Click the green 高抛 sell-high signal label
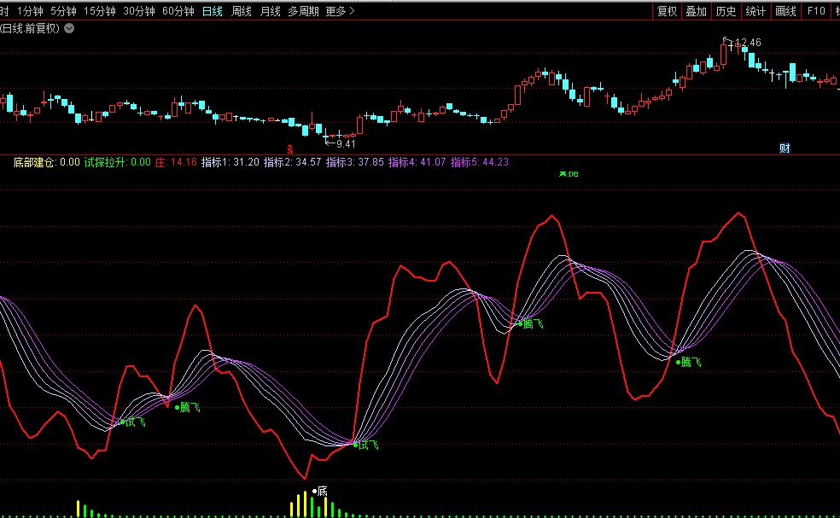This screenshot has height=518, width=840. (568, 174)
